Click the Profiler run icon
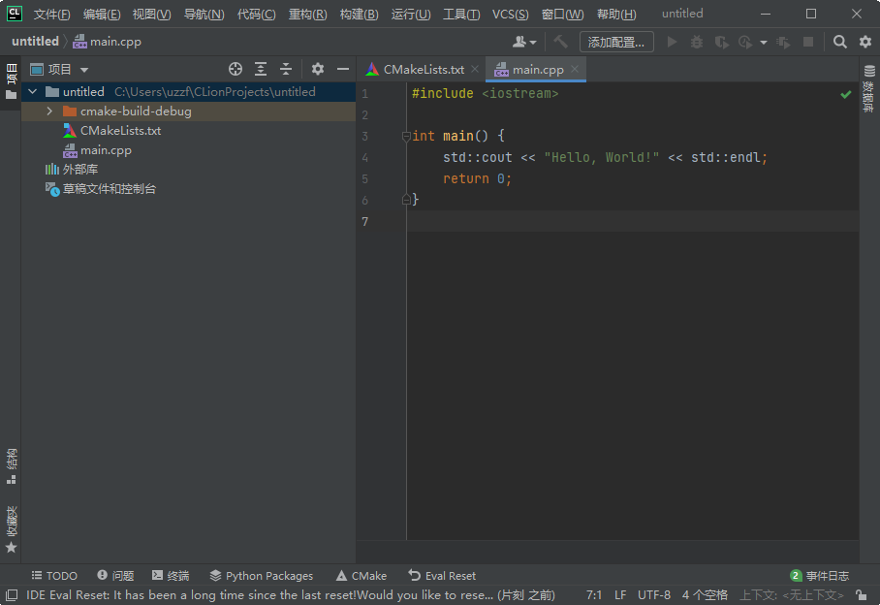 (745, 42)
